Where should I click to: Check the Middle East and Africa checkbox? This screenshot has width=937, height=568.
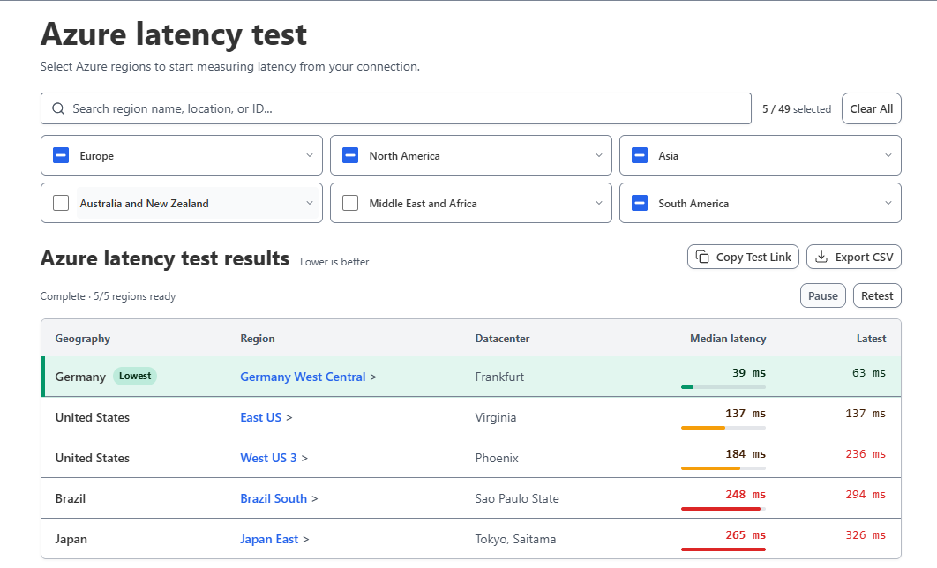point(350,203)
